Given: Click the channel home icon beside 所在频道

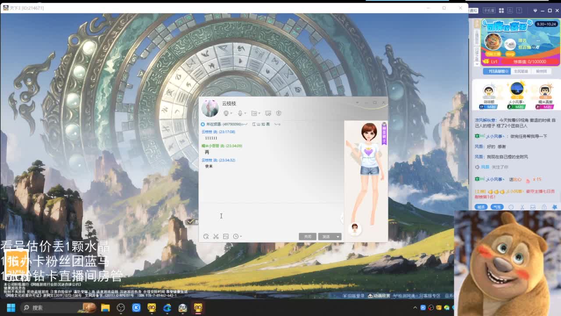Looking at the screenshot, I should 203,124.
